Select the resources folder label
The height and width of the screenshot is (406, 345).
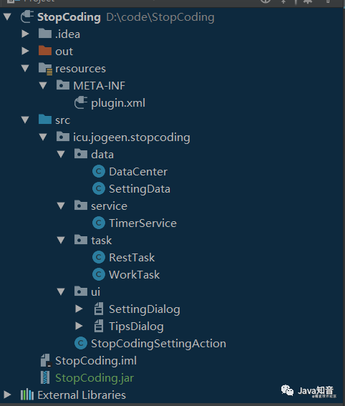[80, 69]
